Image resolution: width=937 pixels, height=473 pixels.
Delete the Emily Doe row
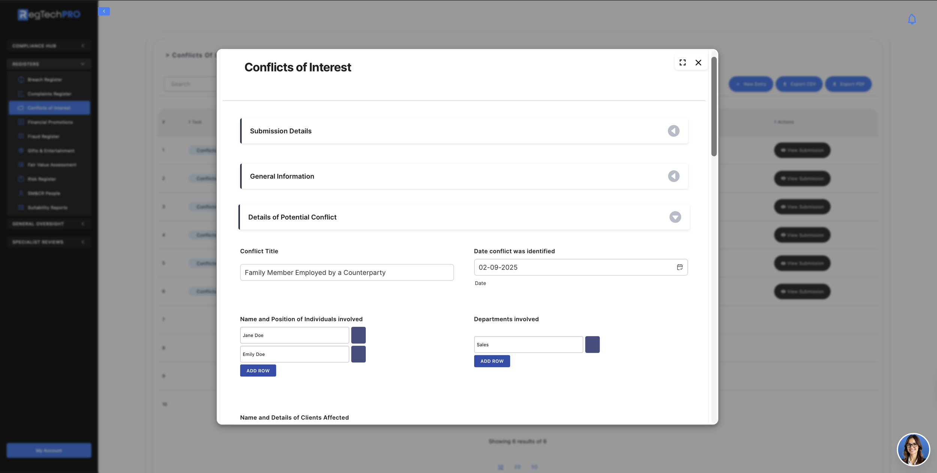coord(358,354)
